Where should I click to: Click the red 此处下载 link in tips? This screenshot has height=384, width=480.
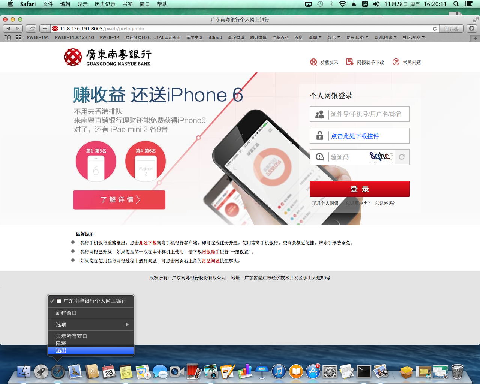click(x=148, y=243)
